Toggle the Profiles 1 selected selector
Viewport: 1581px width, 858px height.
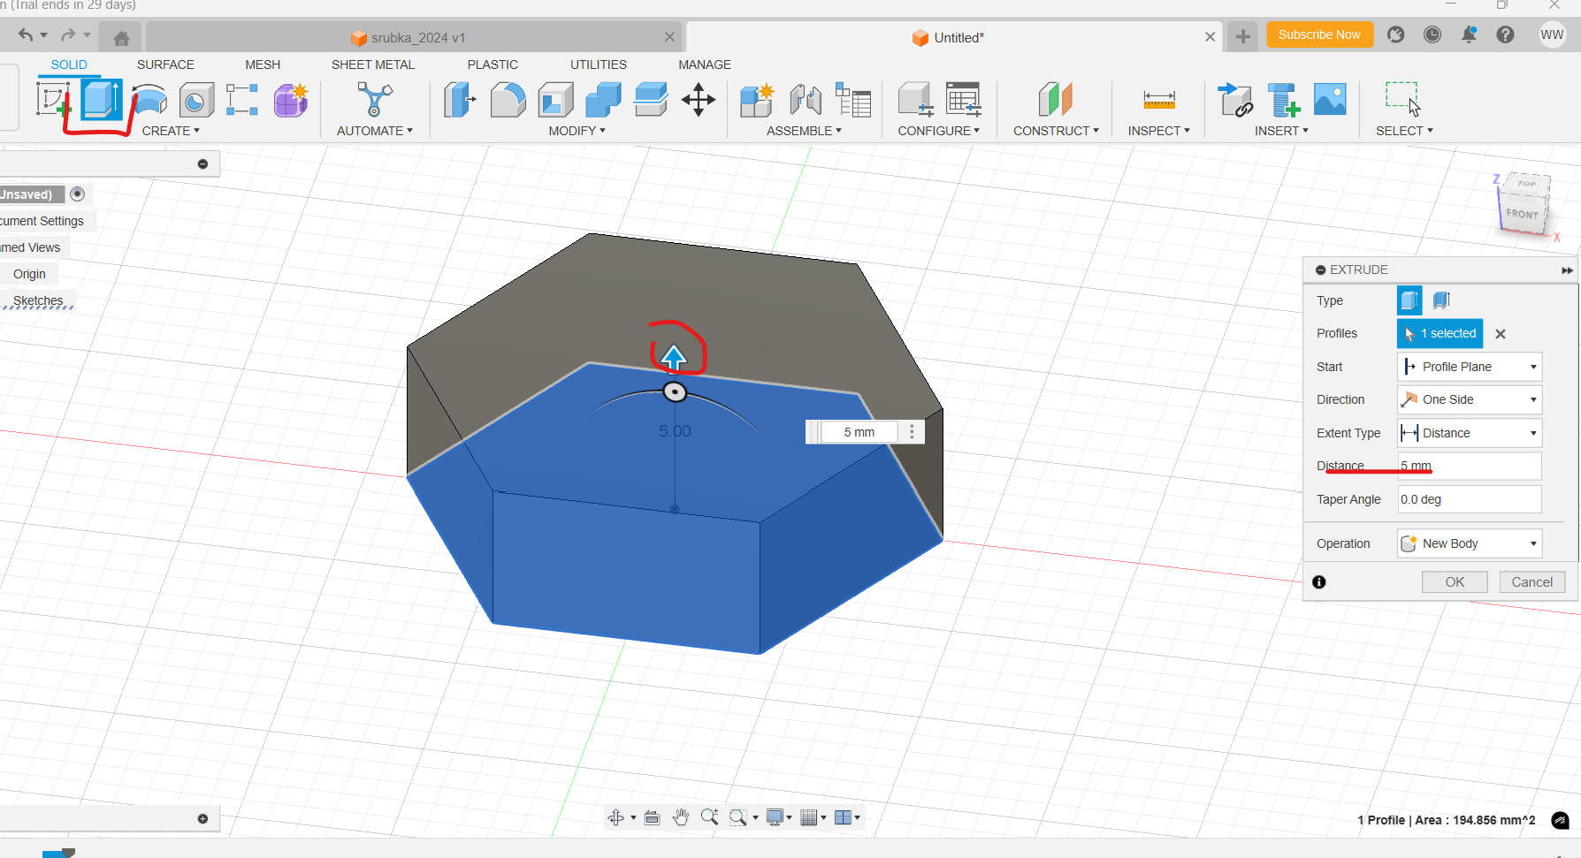pyautogui.click(x=1440, y=333)
